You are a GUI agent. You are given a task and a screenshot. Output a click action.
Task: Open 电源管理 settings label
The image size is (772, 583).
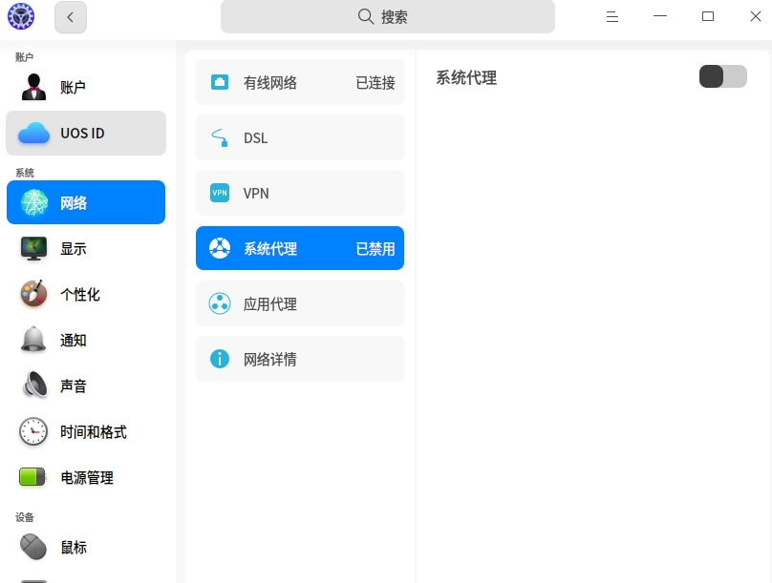tap(87, 478)
